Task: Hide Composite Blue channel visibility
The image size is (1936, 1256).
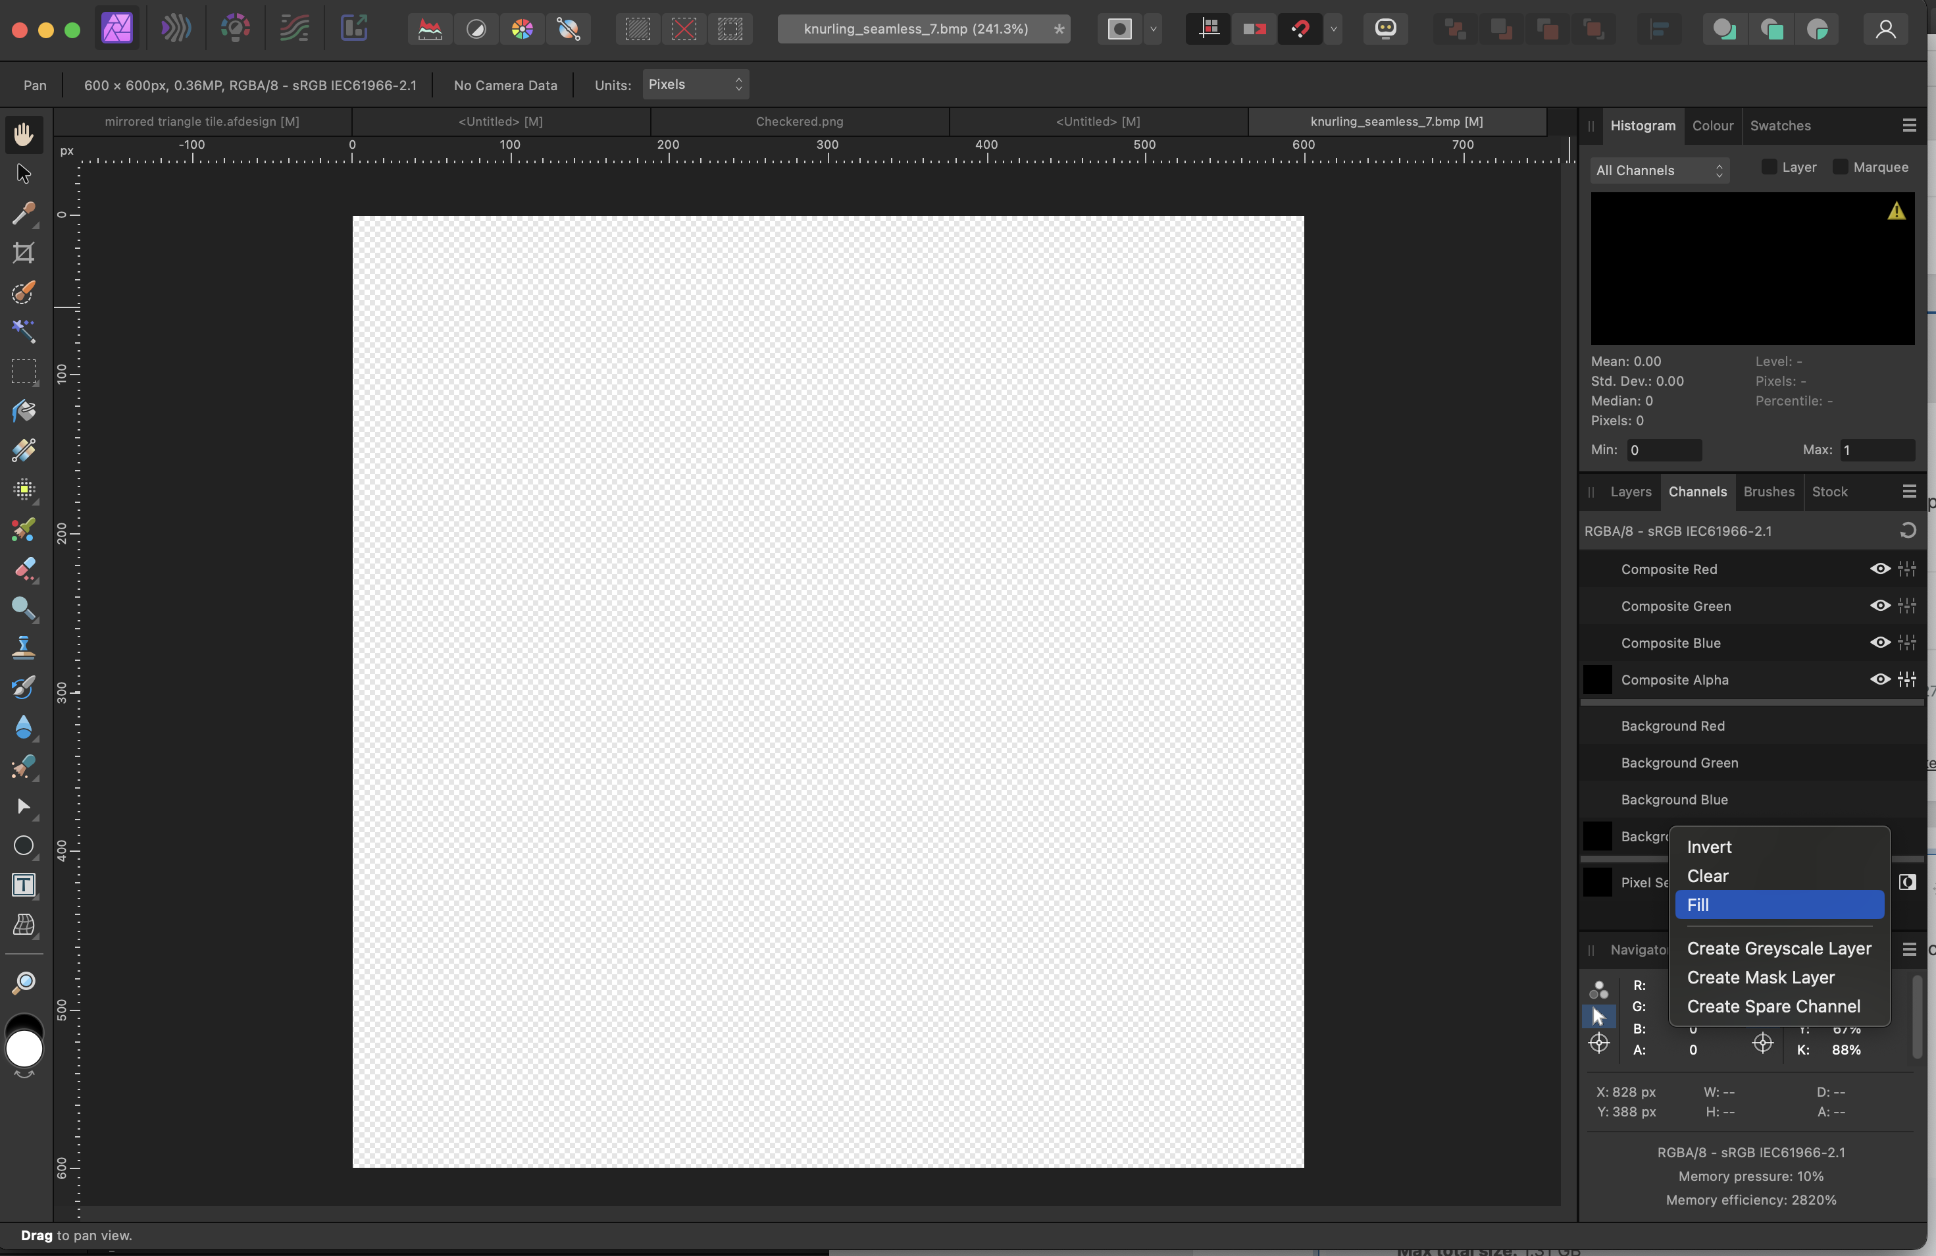Action: point(1879,642)
